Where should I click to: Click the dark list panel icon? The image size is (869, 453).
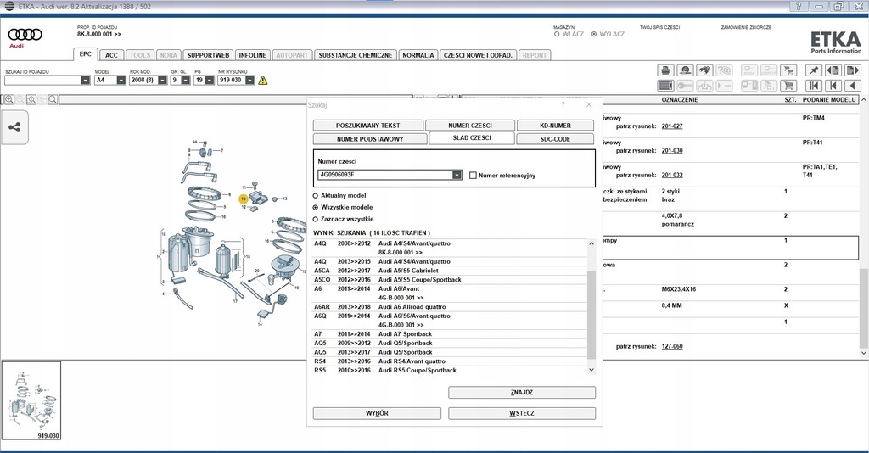665,86
